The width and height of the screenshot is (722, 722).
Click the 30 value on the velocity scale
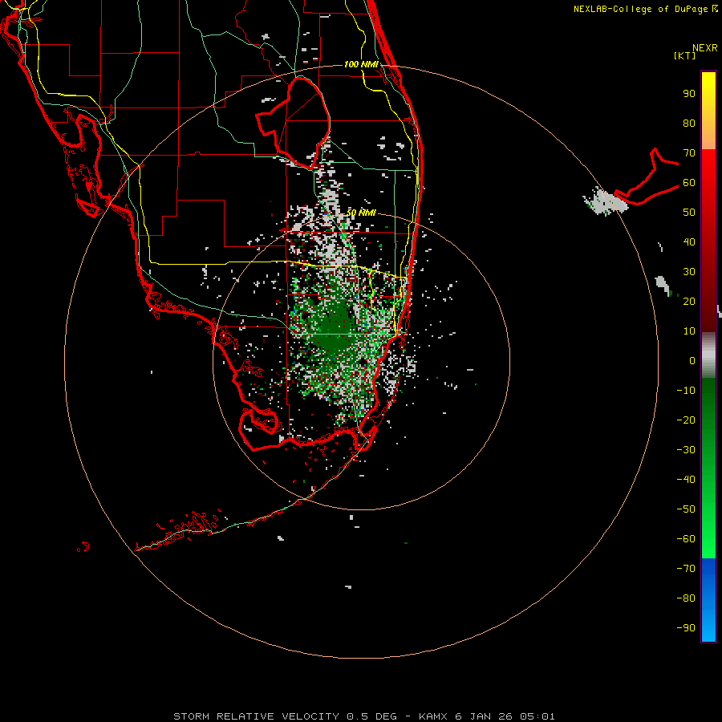689,272
